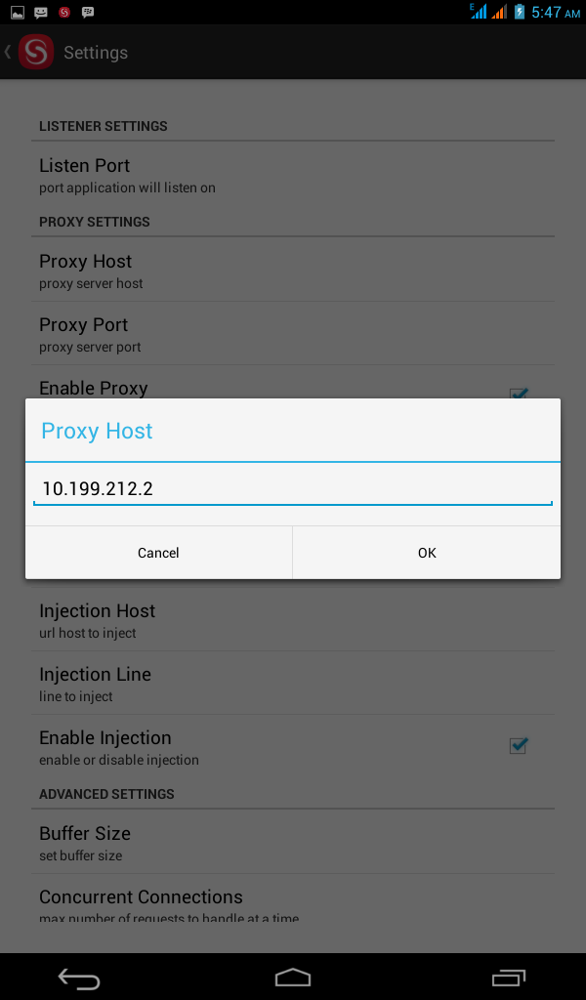Open the Proxy Port setting

[293, 334]
